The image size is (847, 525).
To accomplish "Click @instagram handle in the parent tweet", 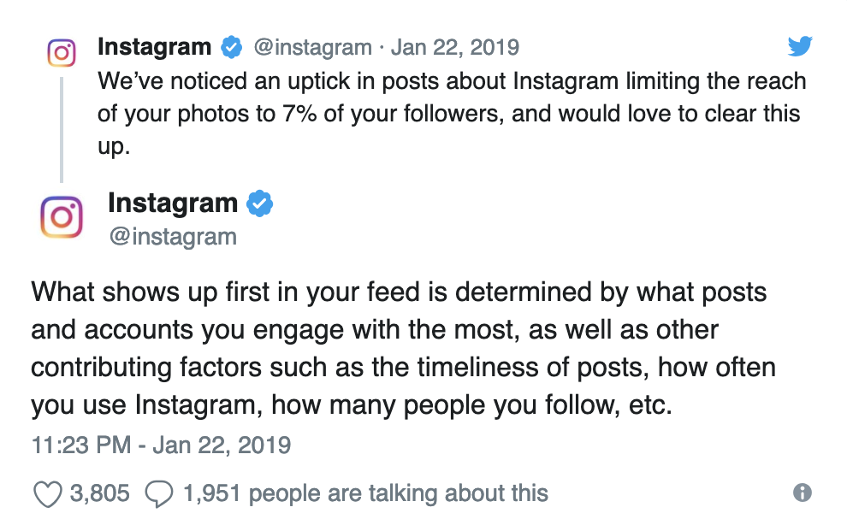I will (x=311, y=46).
